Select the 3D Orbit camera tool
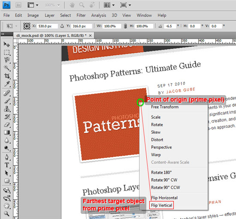Viewport: 236px width, 219px height. pos(7,198)
